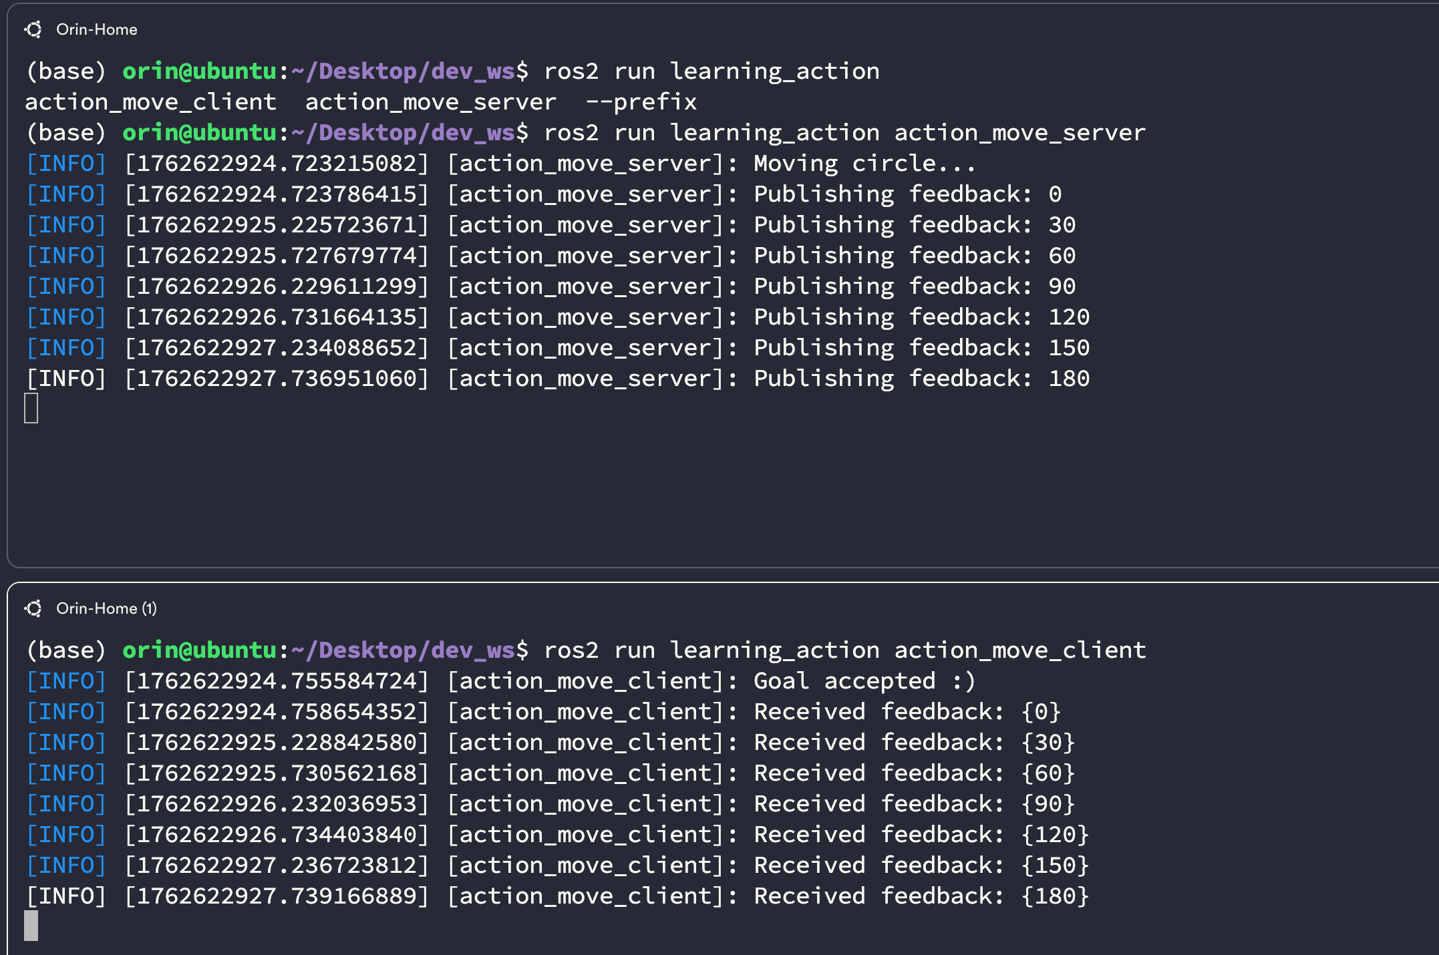Click timestamp 1762622924.755584724 in client log

point(277,681)
